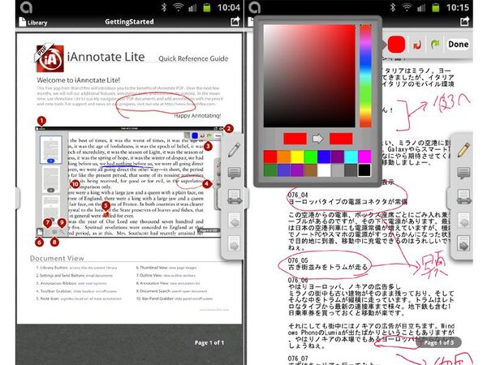Image resolution: width=487 pixels, height=365 pixels.
Task: Select the bright green preset swatch
Action: (x=310, y=157)
